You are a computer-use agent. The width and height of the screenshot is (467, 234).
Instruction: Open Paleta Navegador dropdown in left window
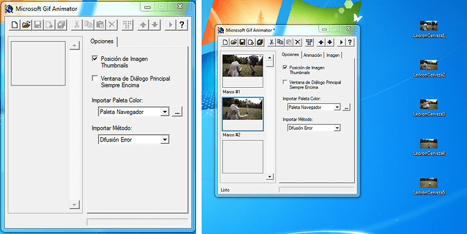(165, 112)
